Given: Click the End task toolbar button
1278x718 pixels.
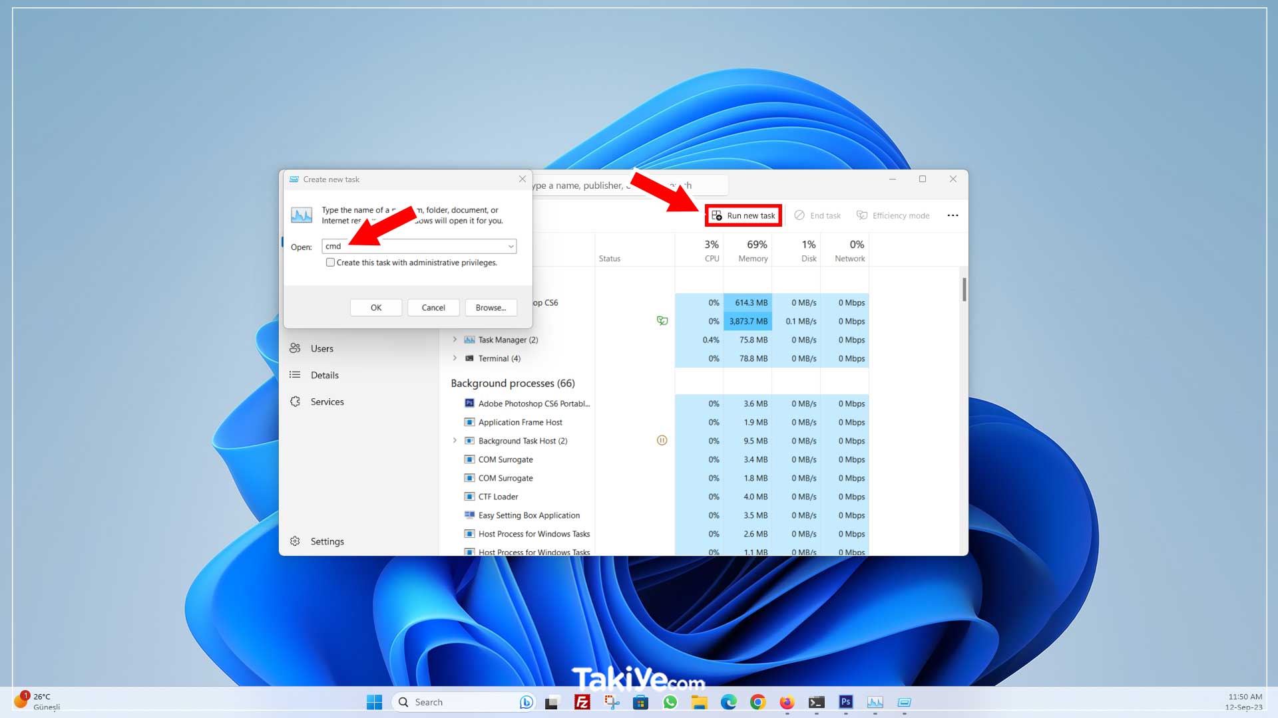Looking at the screenshot, I should (817, 215).
